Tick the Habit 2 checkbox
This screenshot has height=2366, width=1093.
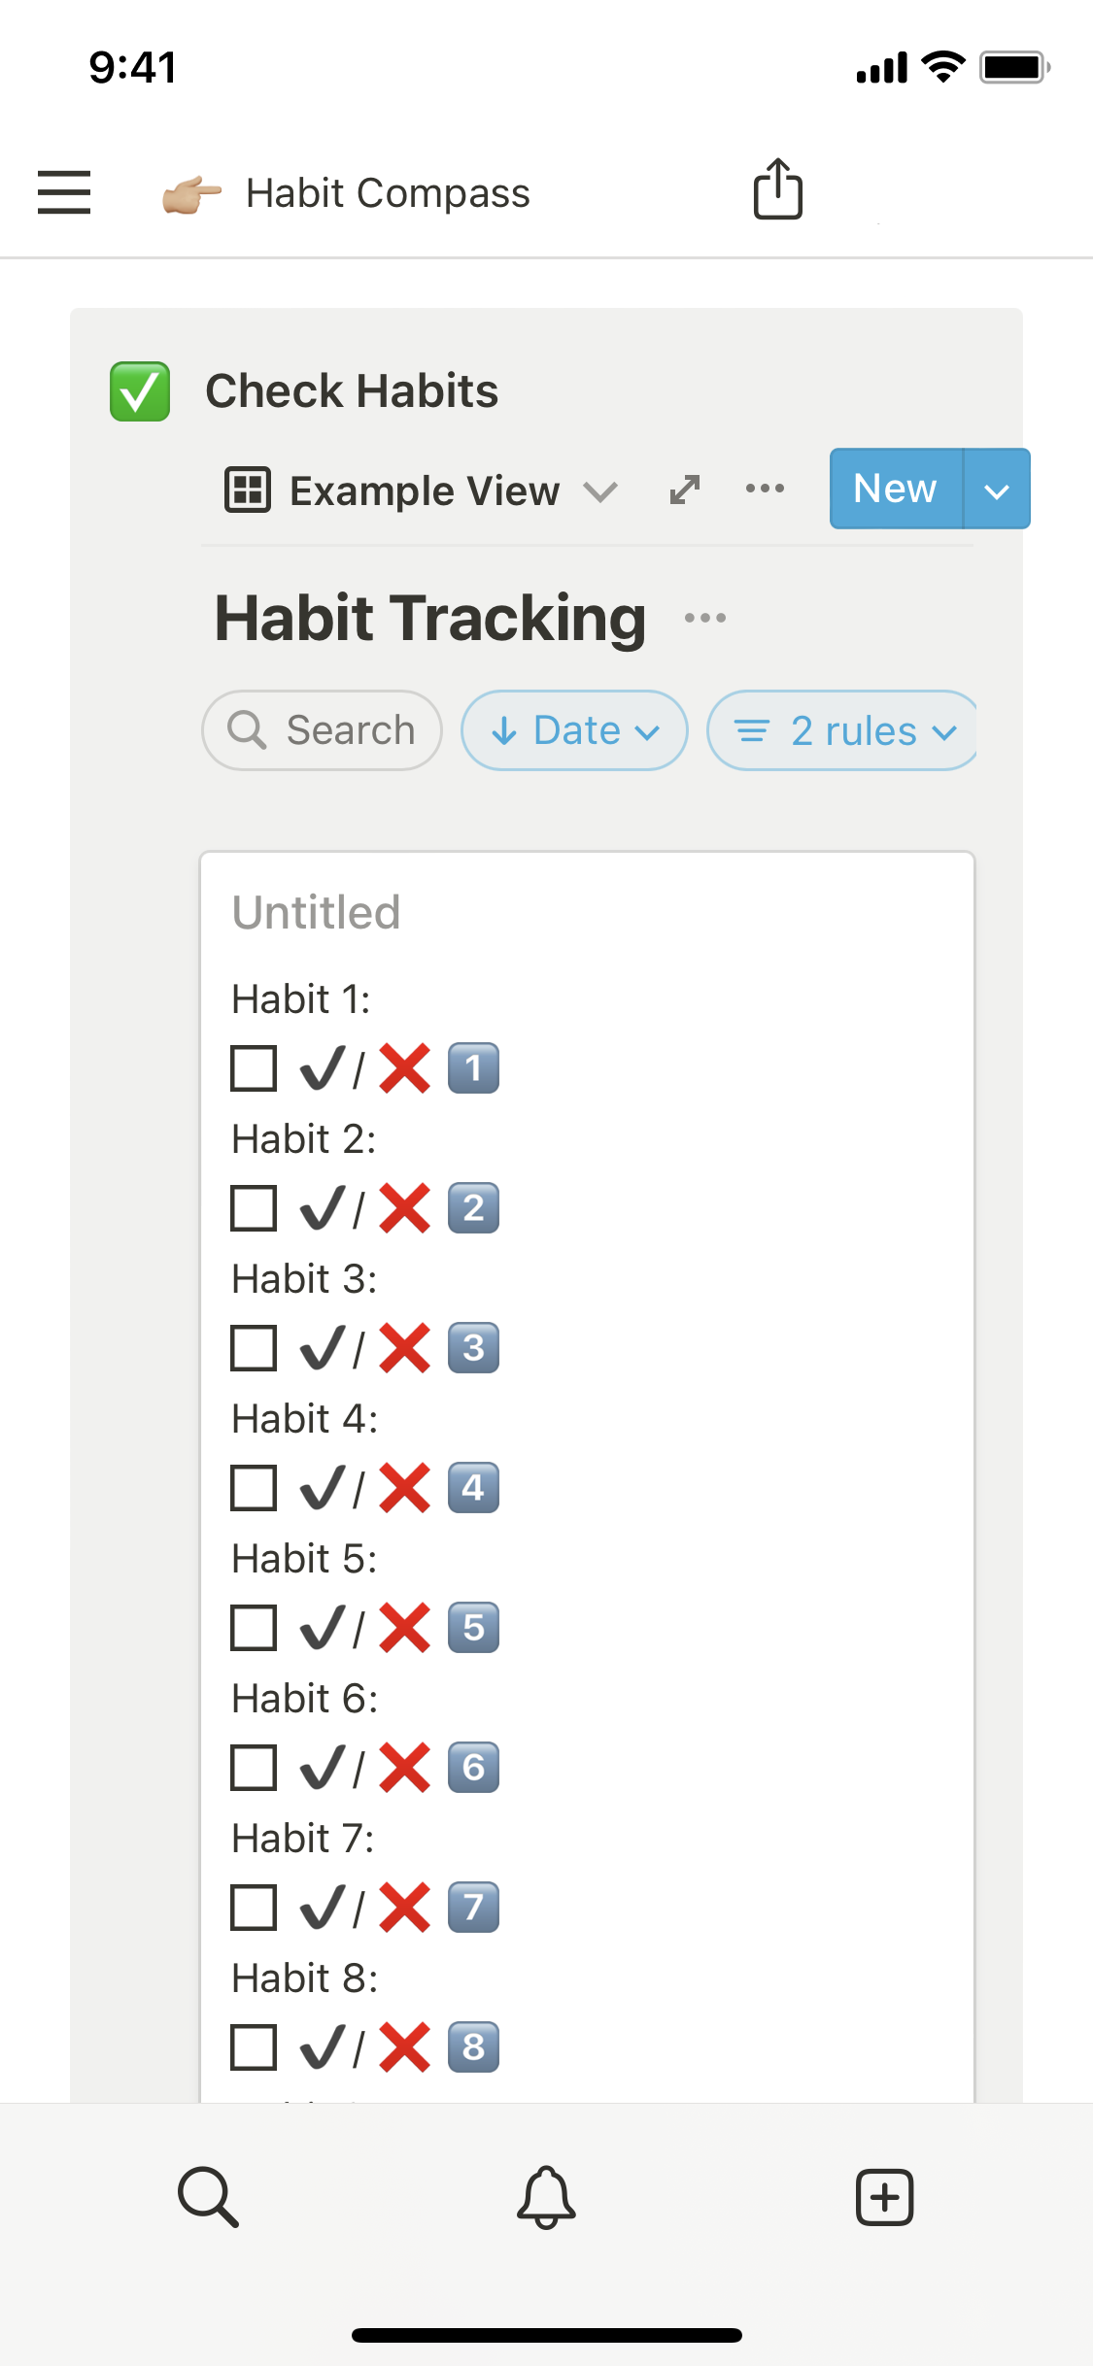click(254, 1208)
